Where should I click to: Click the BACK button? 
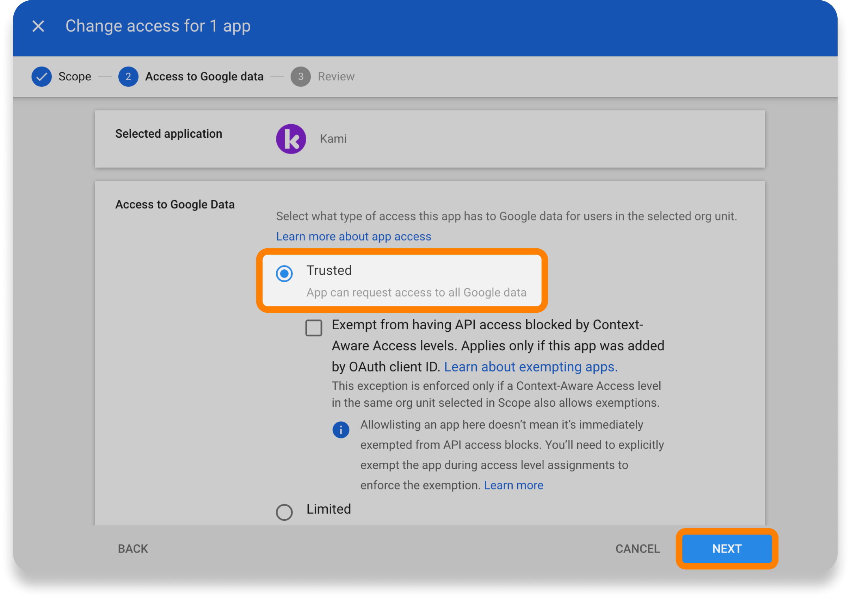(x=133, y=549)
